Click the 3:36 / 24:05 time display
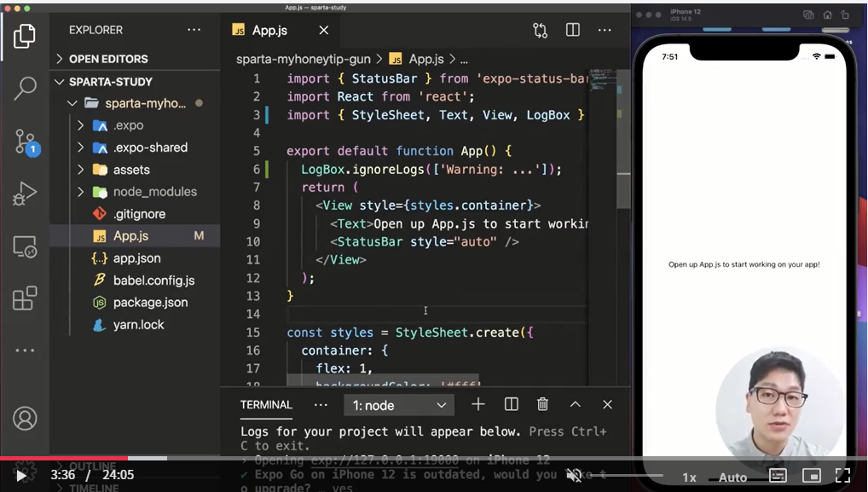 [92, 475]
